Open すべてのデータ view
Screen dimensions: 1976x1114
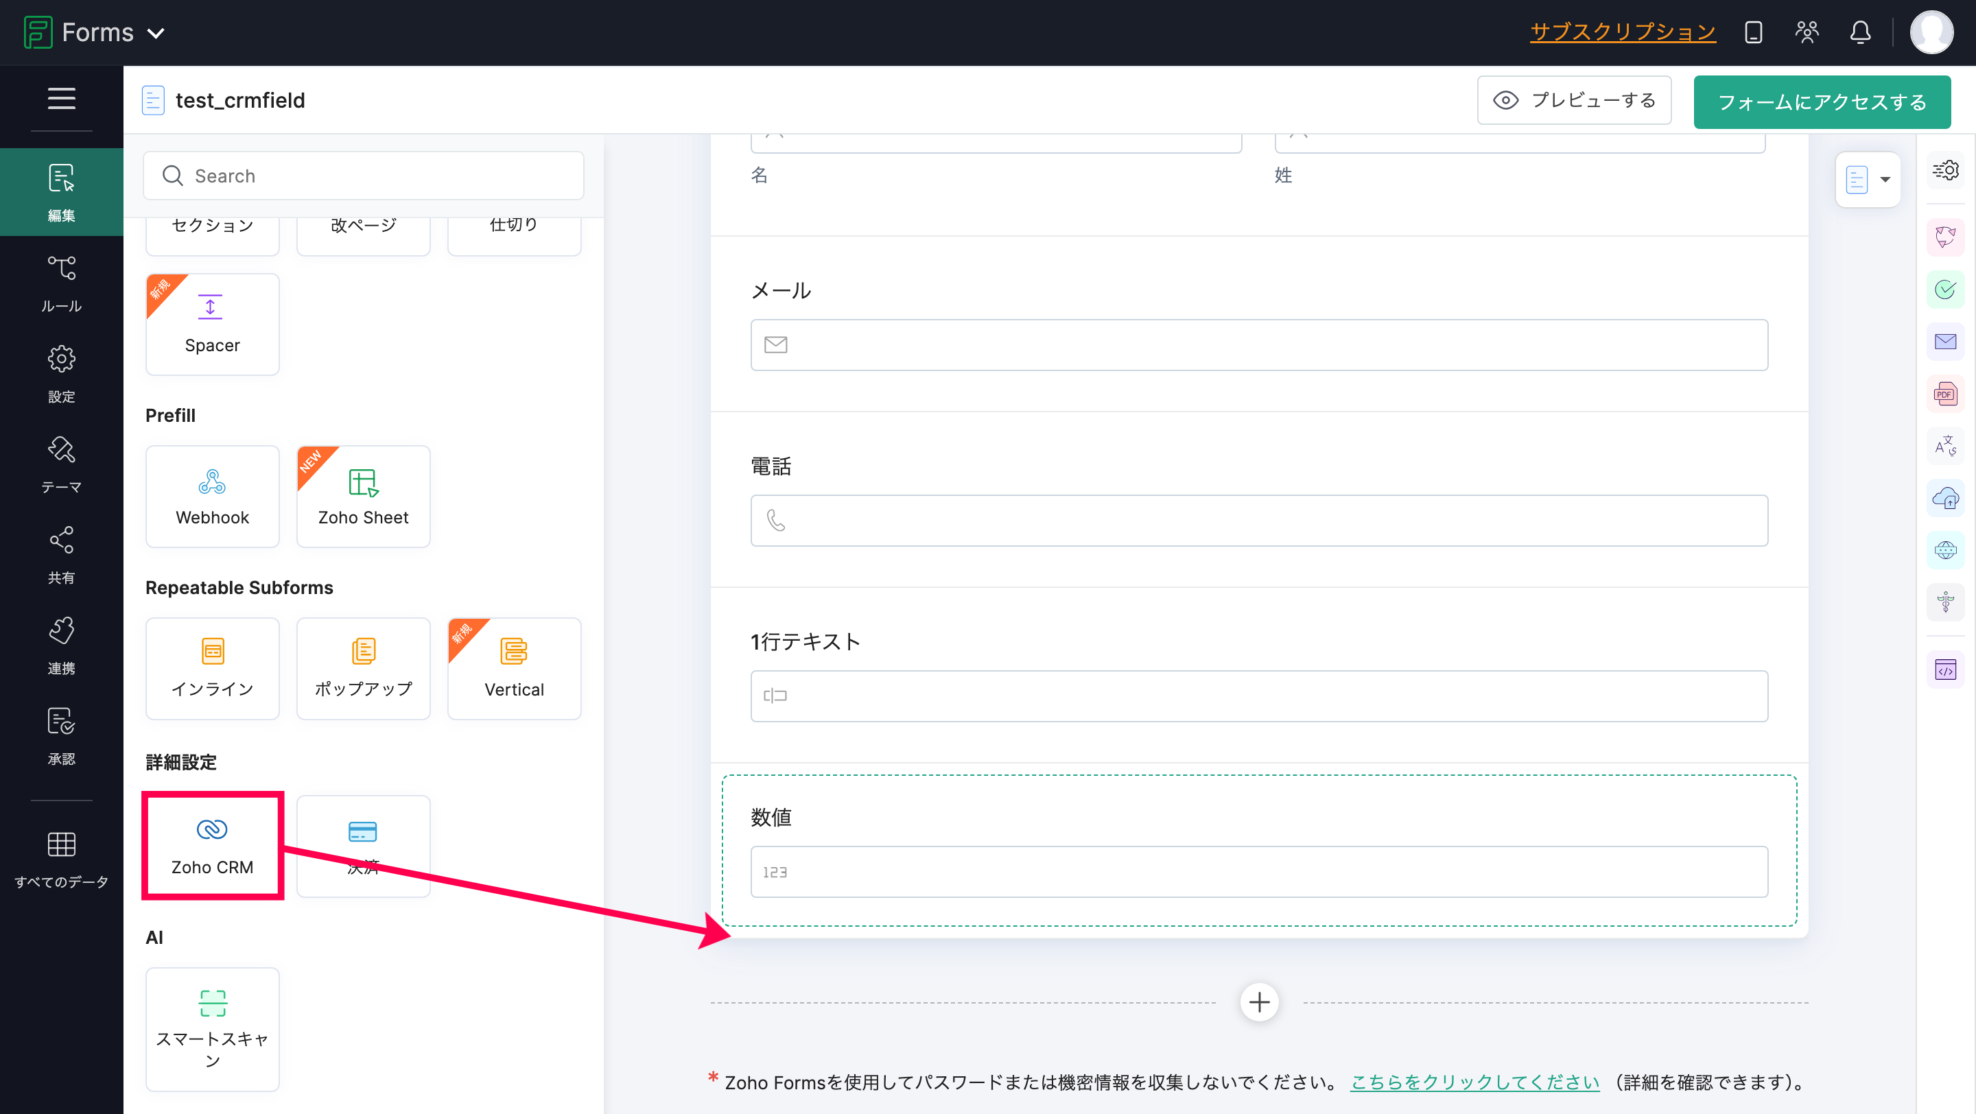coord(61,859)
